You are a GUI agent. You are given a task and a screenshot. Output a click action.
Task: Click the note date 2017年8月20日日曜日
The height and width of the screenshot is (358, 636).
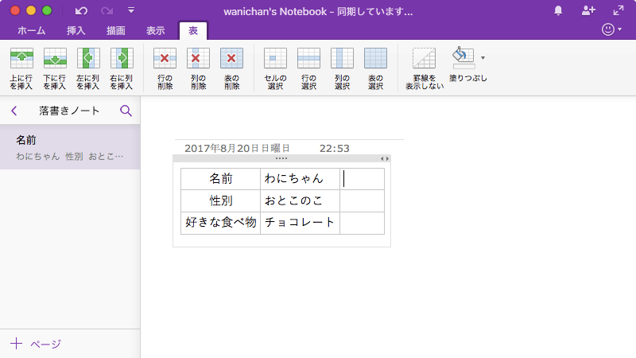[237, 149]
